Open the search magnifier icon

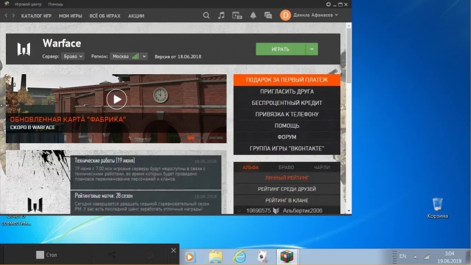pos(206,15)
